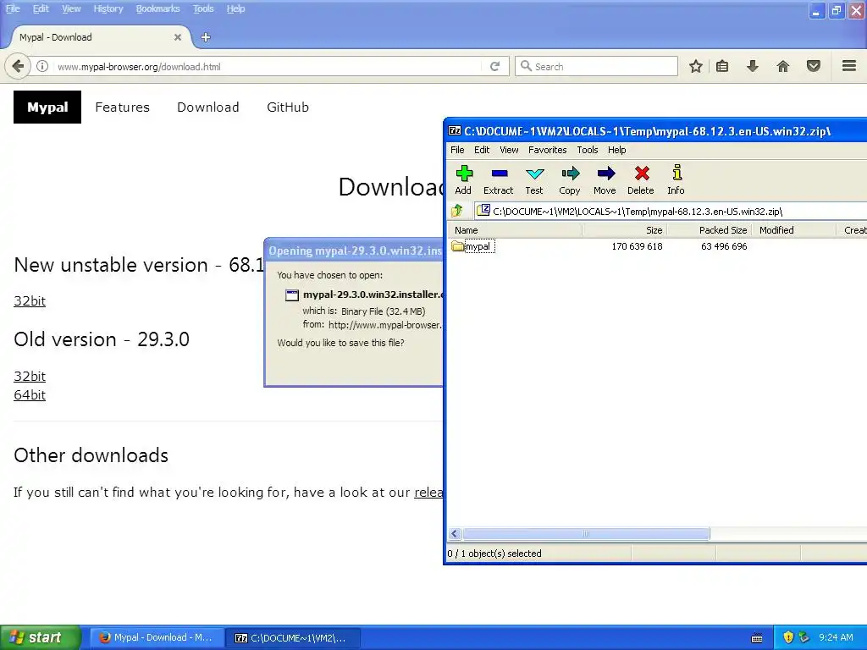Screen dimensions: 867x650
Task: Click the 64bit download link
Action: click(x=30, y=395)
